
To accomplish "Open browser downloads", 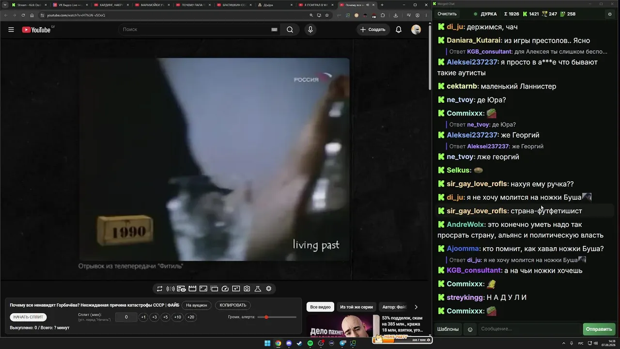I will click(x=396, y=15).
